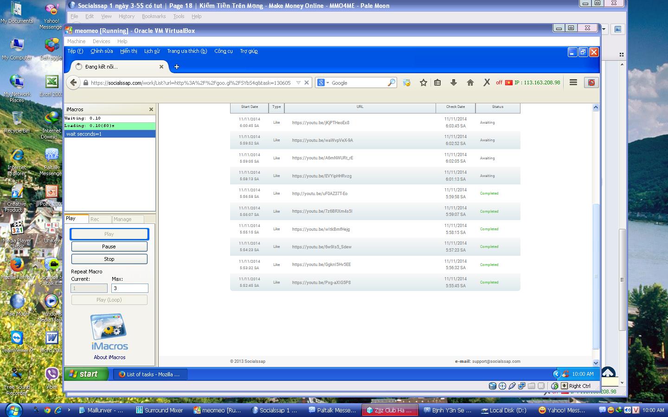The image size is (668, 417).
Task: Expand the quick launch overflow chevron
Action: [69, 410]
